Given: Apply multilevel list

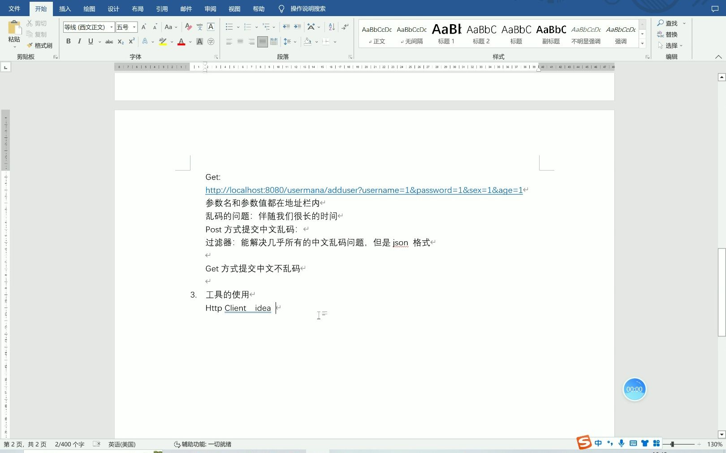Looking at the screenshot, I should coord(266,27).
